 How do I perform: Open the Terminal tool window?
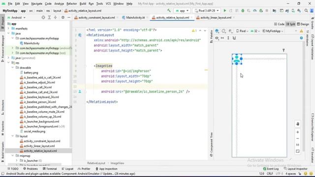tap(50, 169)
